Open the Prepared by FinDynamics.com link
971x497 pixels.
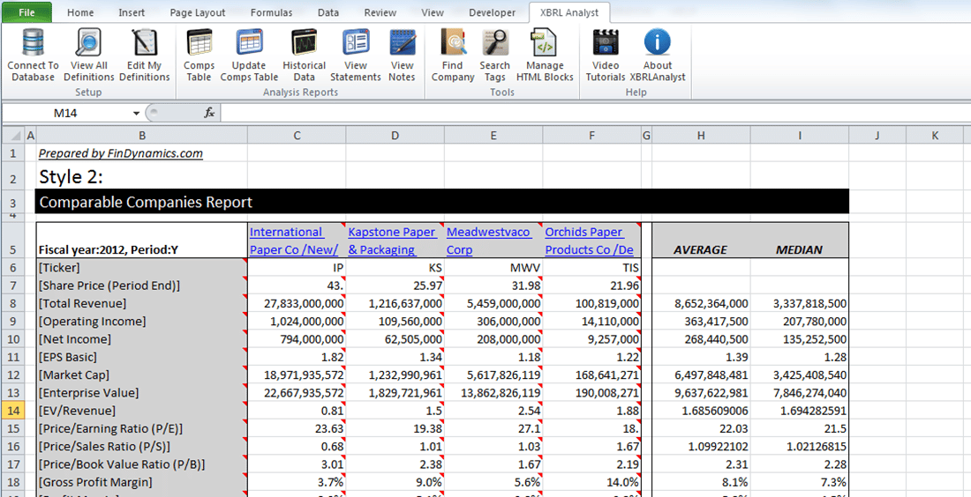click(x=121, y=153)
